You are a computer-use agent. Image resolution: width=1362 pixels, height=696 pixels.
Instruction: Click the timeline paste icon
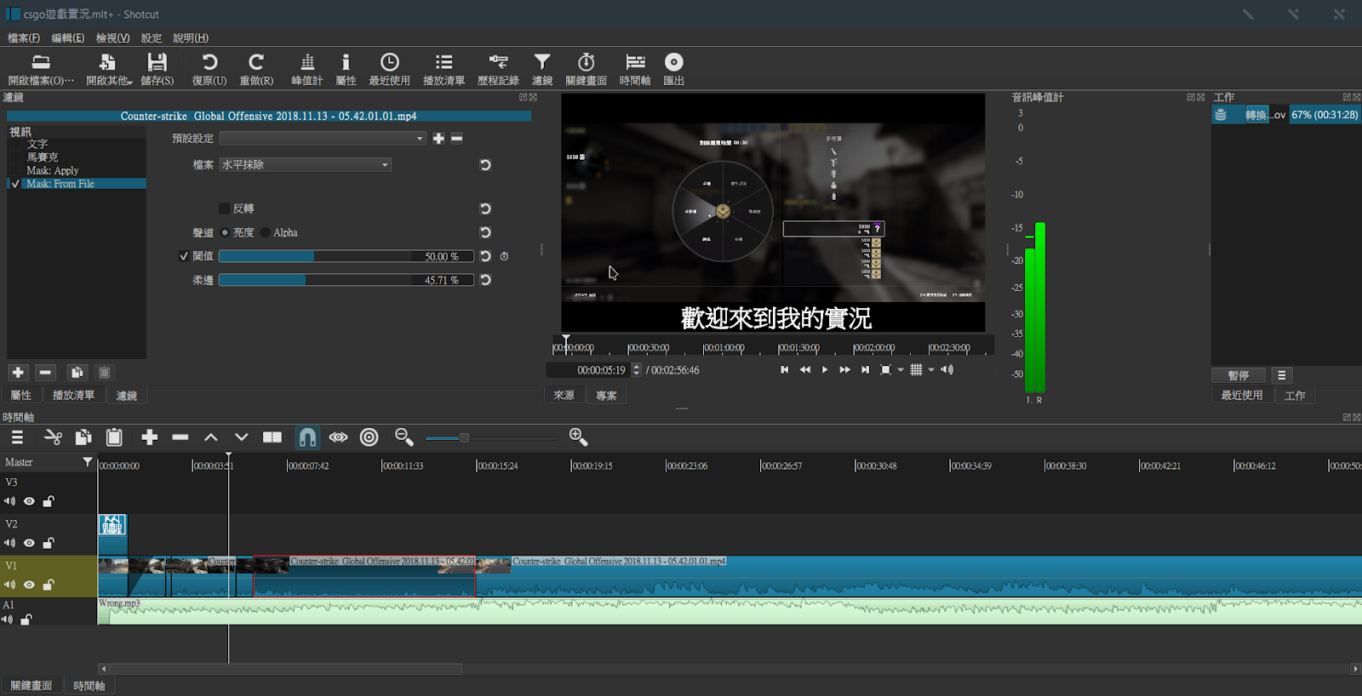point(114,437)
